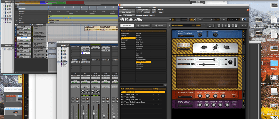Click the rack clear X icon

(x=242, y=26)
